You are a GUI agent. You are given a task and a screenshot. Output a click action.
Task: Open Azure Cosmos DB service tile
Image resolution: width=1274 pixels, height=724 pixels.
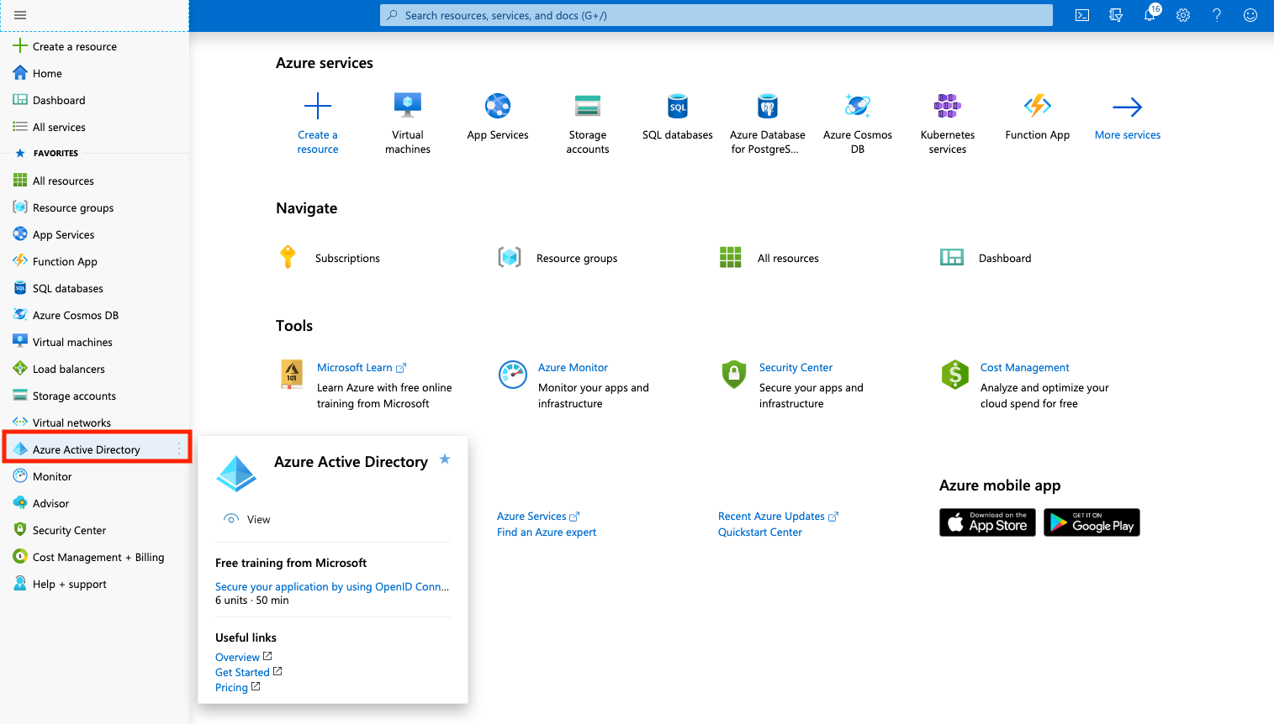[857, 106]
